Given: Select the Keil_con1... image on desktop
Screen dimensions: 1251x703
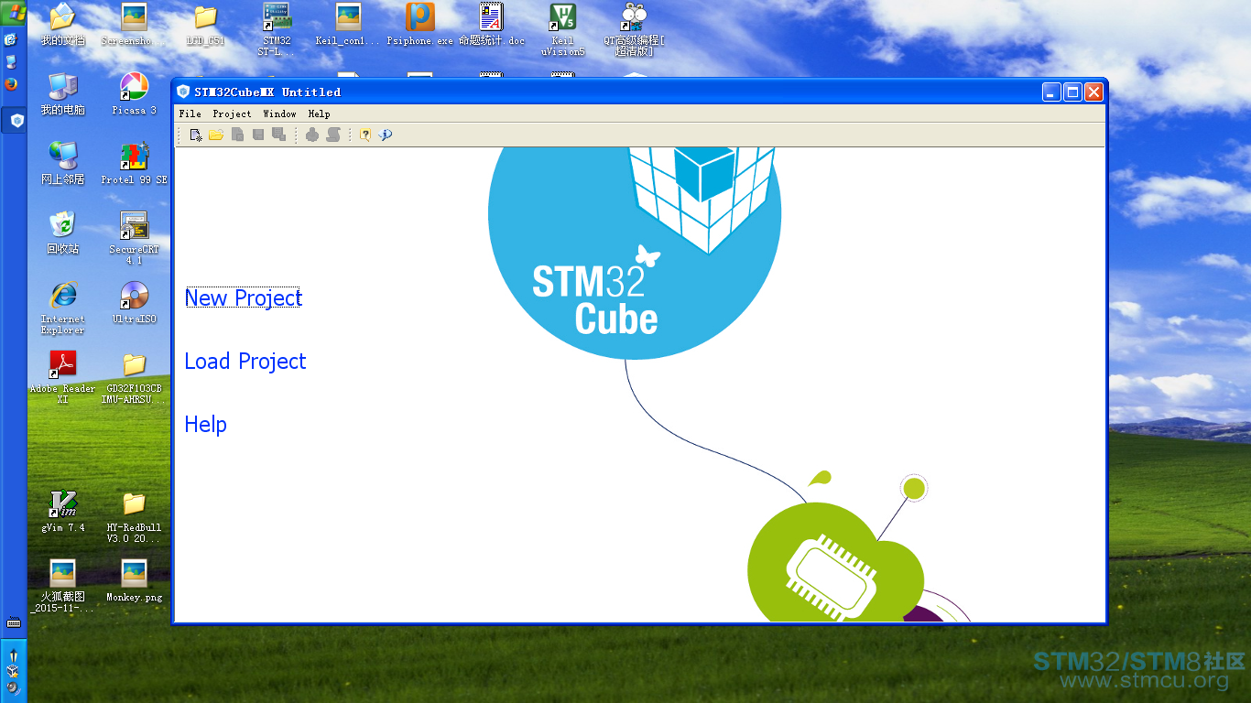Looking at the screenshot, I should 348,25.
